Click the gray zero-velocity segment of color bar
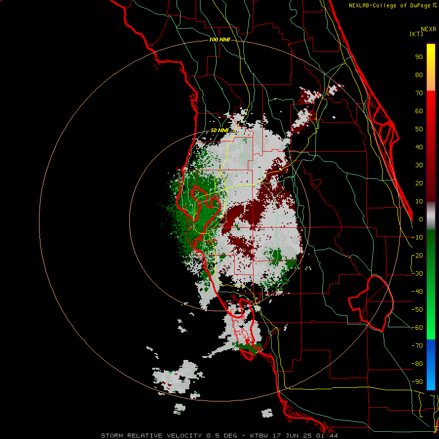439x439 pixels. (x=431, y=216)
